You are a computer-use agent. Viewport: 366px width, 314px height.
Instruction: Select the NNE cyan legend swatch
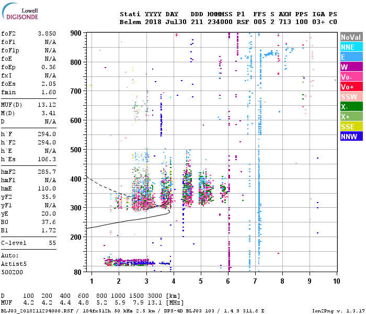tap(351, 47)
